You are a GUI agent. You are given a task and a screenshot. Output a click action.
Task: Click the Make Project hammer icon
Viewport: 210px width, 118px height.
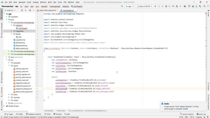(x=122, y=6)
